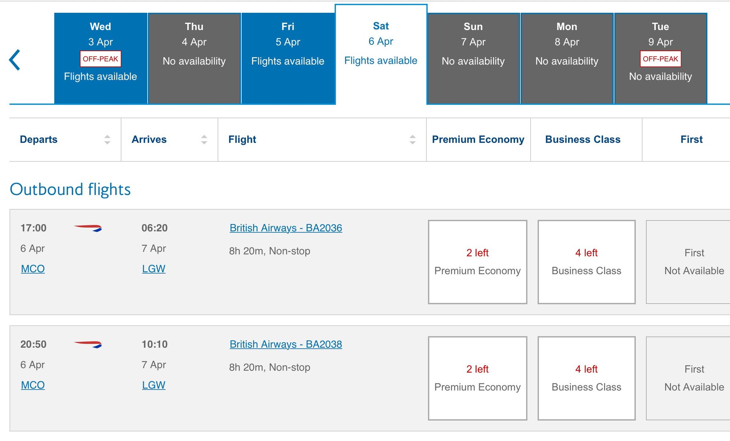Click British Airways logo on 17:00 flight

(88, 228)
